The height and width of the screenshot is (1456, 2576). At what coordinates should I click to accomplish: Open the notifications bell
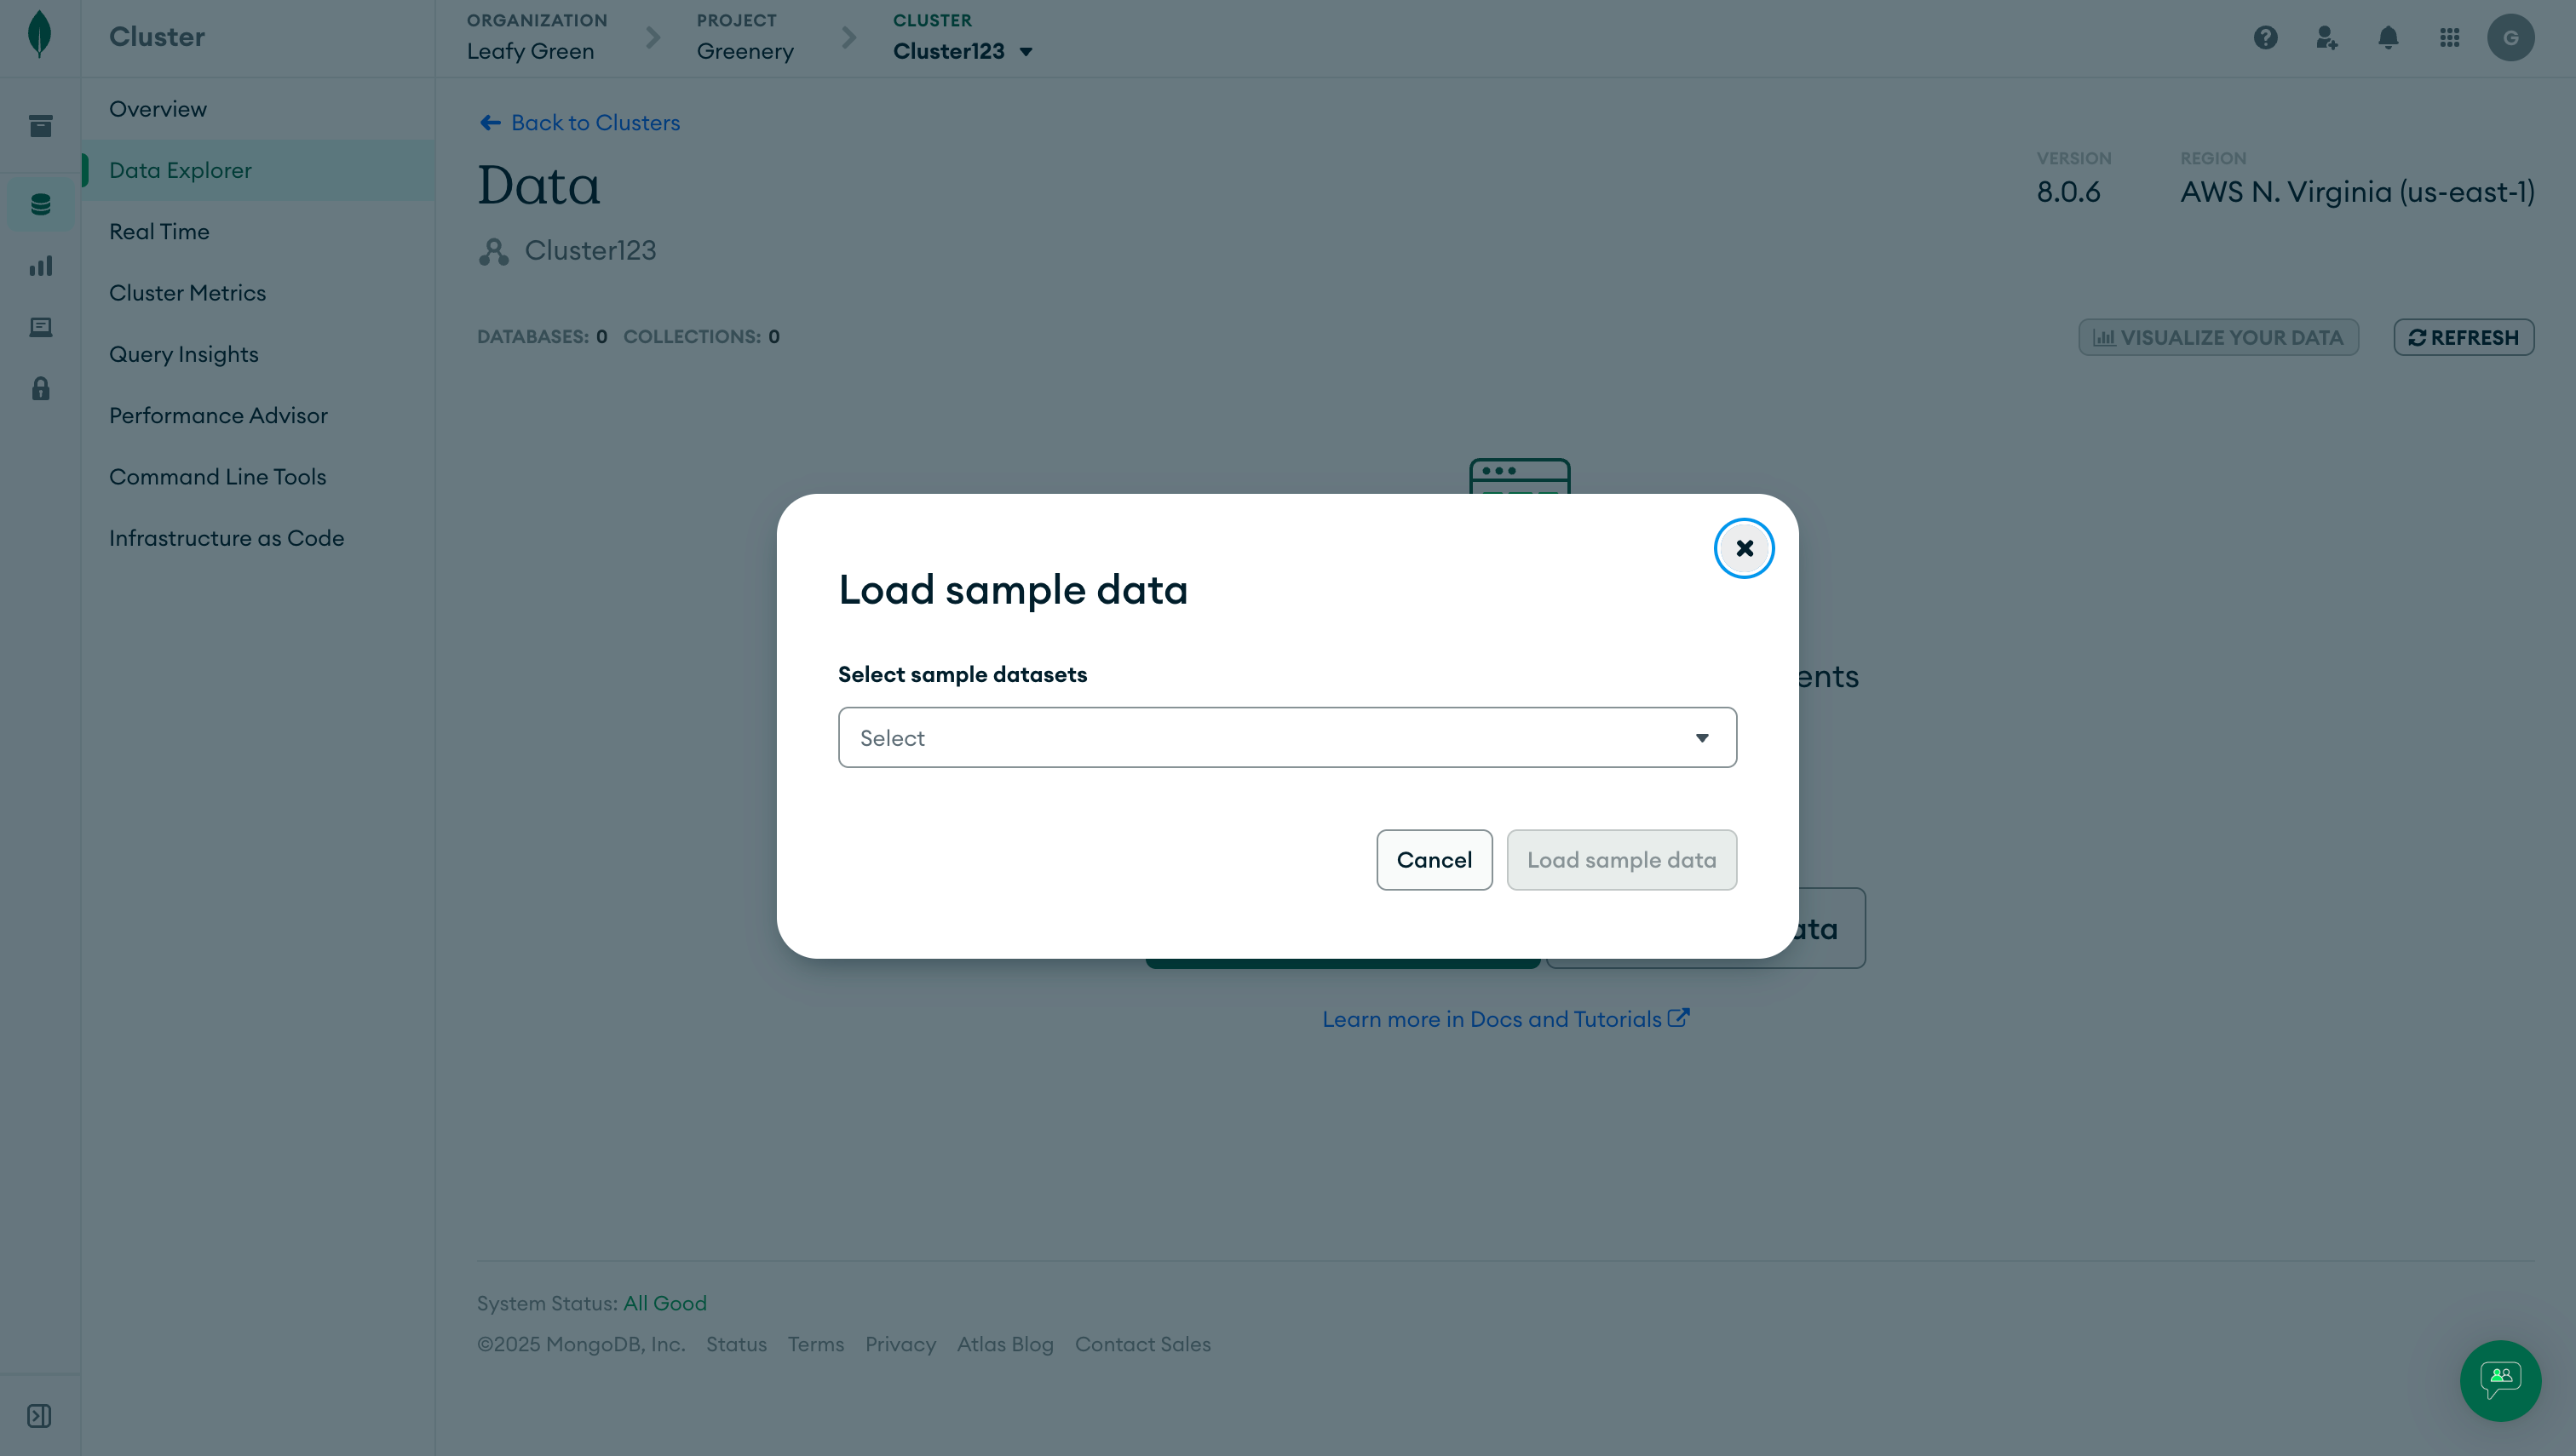coord(2388,38)
